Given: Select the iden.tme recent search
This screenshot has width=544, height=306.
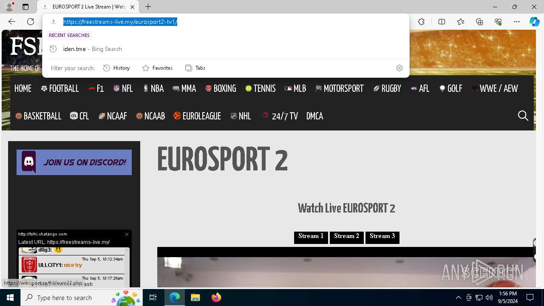Looking at the screenshot, I should tap(226, 49).
